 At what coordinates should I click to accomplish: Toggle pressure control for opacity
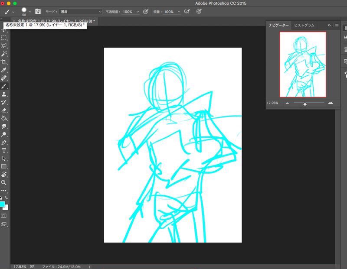[x=146, y=12]
